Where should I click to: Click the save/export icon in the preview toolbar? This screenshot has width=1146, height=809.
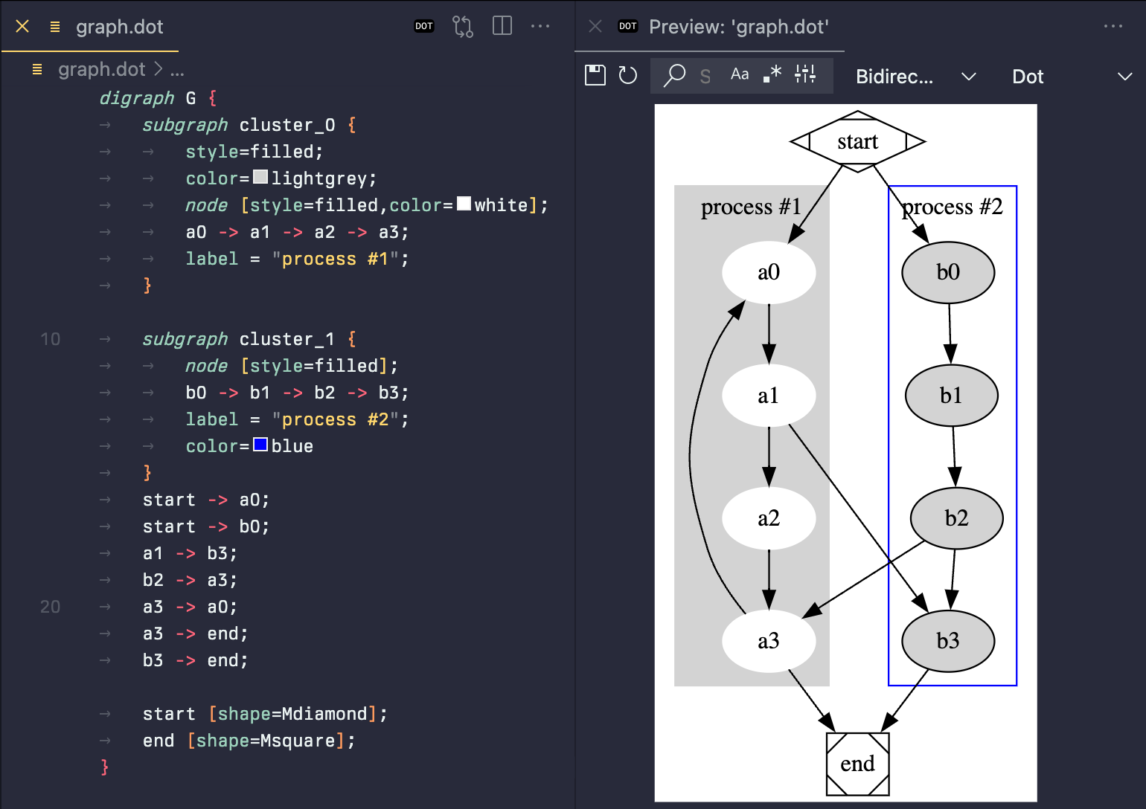click(x=595, y=74)
